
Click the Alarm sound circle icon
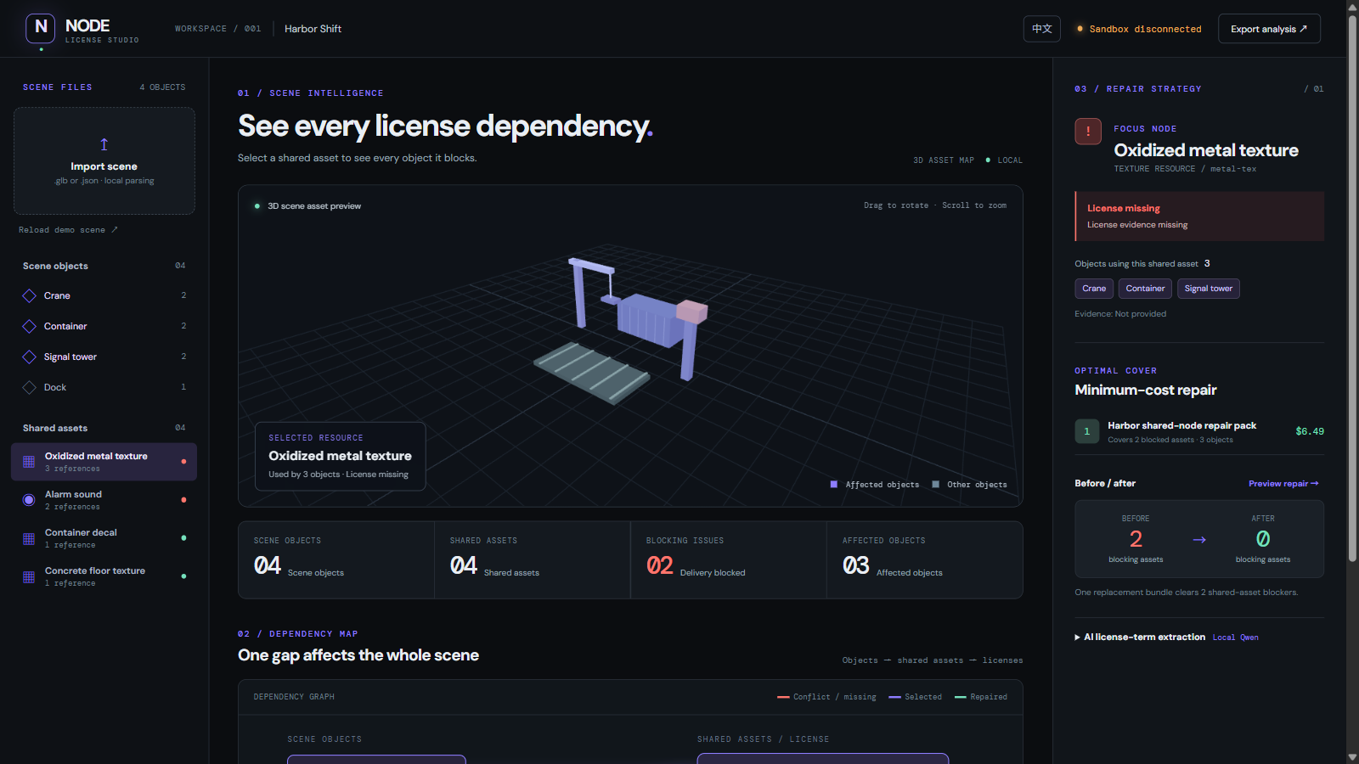point(29,500)
